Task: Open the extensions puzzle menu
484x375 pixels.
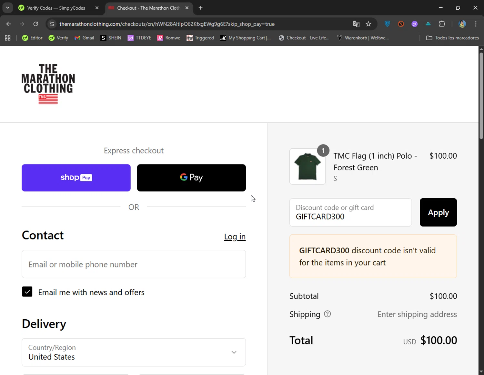Action: 442,24
